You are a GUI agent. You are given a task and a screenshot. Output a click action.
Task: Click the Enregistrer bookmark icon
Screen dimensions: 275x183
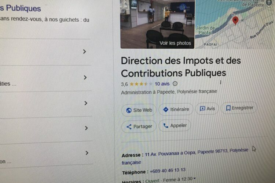228,108
